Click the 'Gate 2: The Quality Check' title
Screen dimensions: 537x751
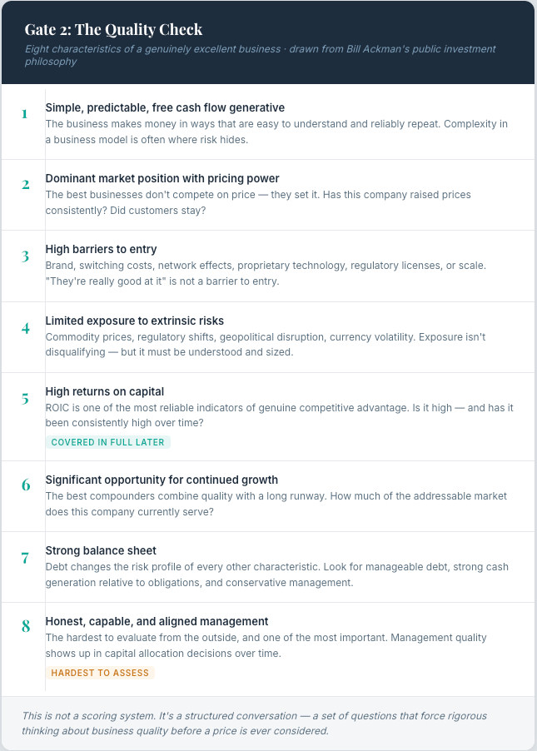113,30
